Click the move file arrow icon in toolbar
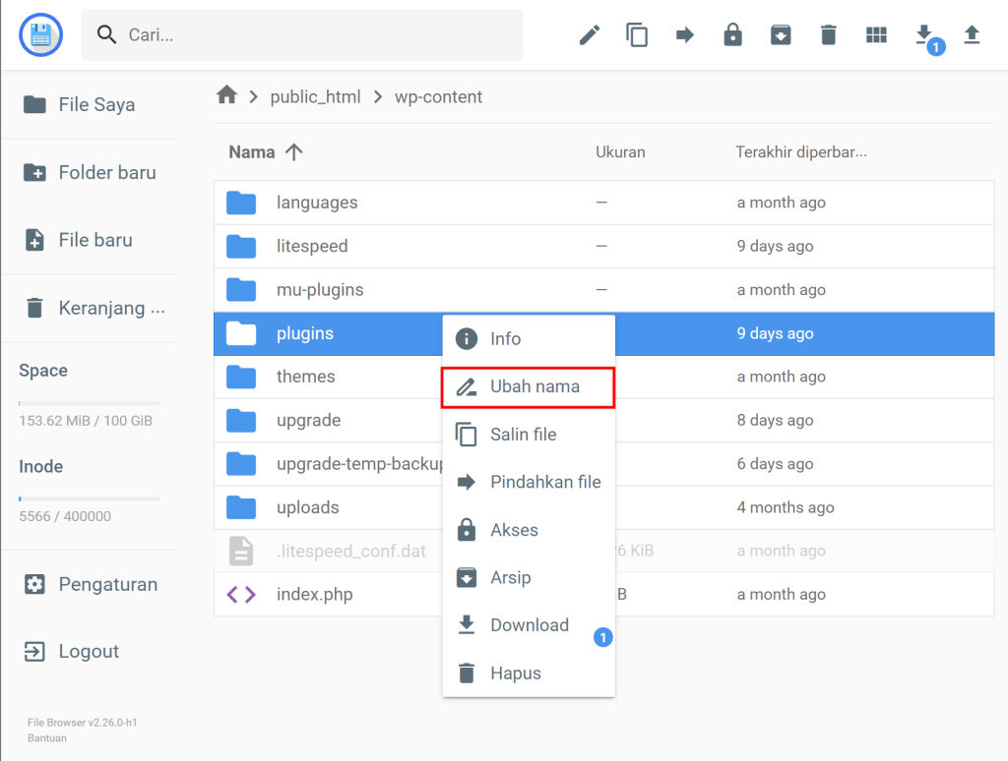1008x761 pixels. click(685, 34)
